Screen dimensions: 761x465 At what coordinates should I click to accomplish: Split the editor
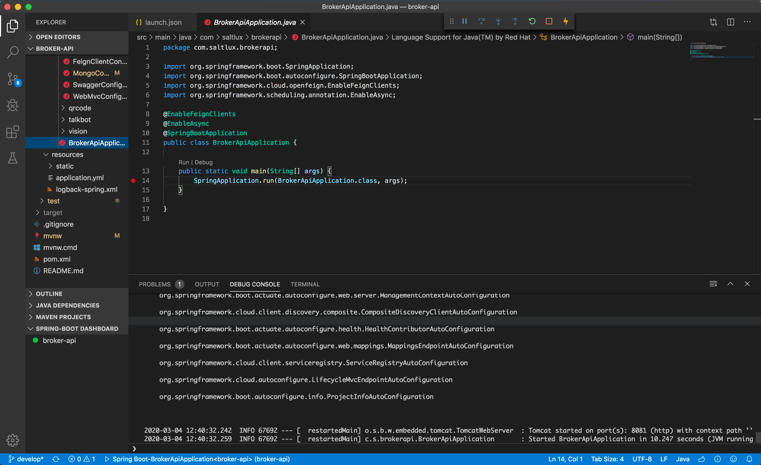point(730,22)
